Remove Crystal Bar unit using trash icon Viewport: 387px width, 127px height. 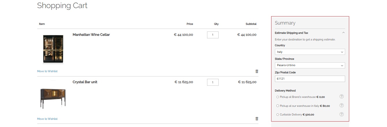[257, 119]
